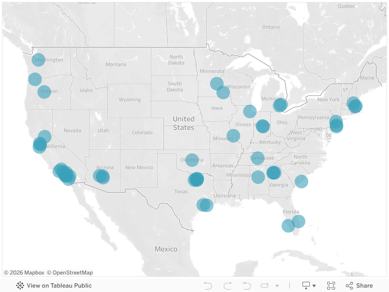Click the redo arrow icon
Viewport: 389px width, 292px height.
click(x=228, y=286)
